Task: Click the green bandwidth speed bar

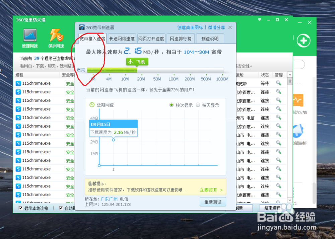Action: pos(112,70)
